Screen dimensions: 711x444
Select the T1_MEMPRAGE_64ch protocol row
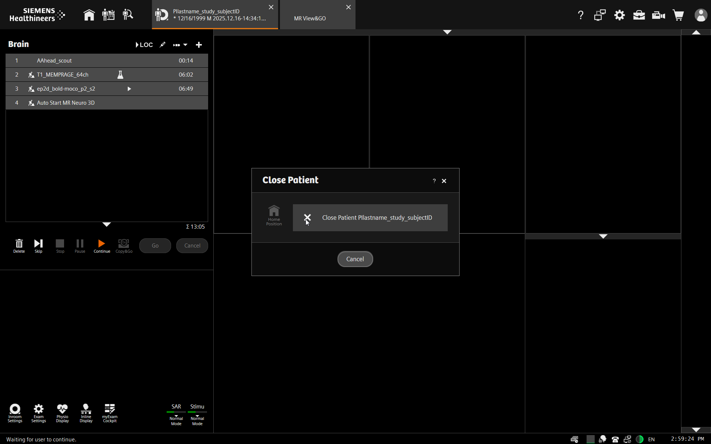coord(107,75)
